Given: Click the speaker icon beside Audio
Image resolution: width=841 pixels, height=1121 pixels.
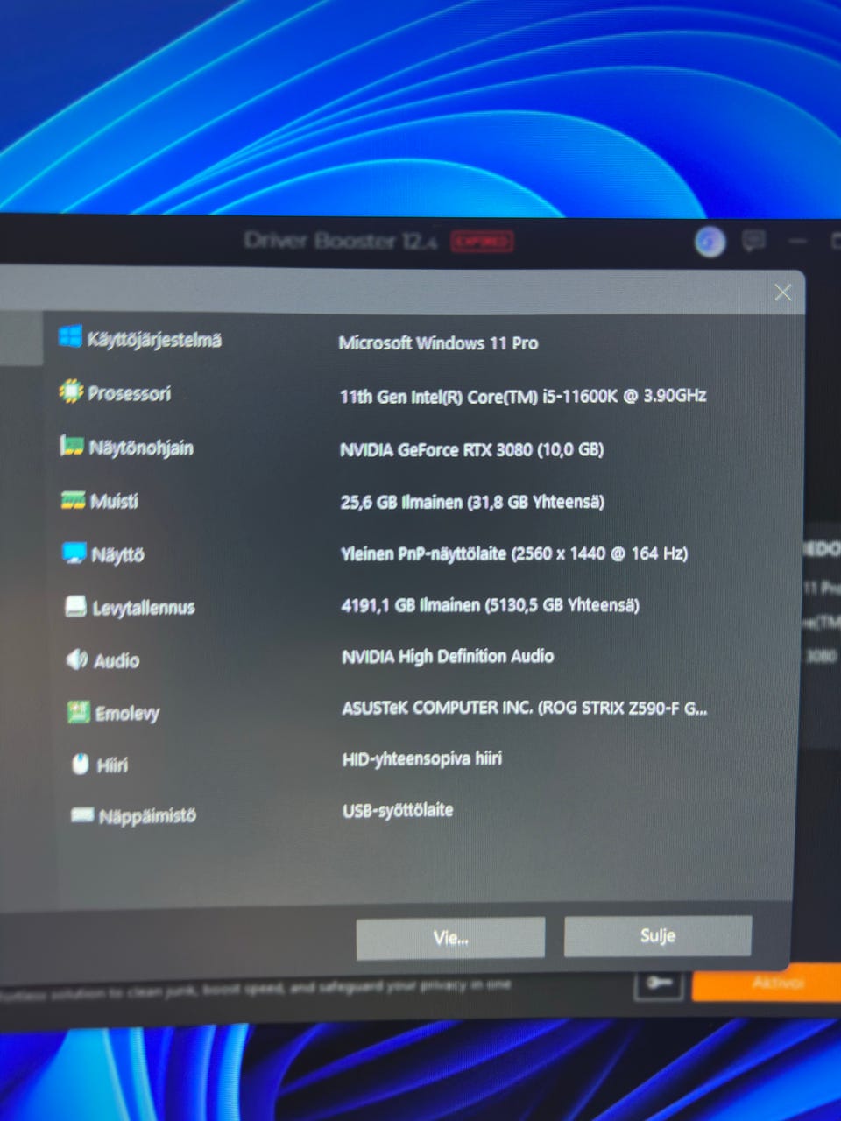Looking at the screenshot, I should (77, 659).
